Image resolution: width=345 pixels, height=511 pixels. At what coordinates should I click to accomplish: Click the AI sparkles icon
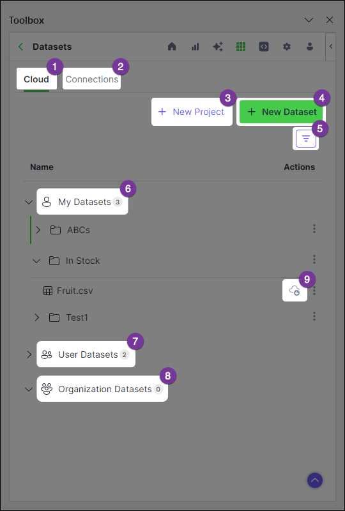pos(218,47)
